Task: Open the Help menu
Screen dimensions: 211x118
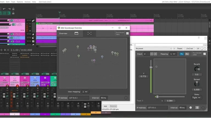Action: [x=34, y=2]
